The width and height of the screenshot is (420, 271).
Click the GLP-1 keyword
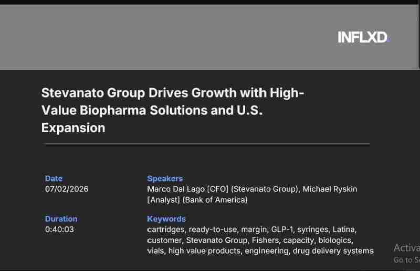282,230
